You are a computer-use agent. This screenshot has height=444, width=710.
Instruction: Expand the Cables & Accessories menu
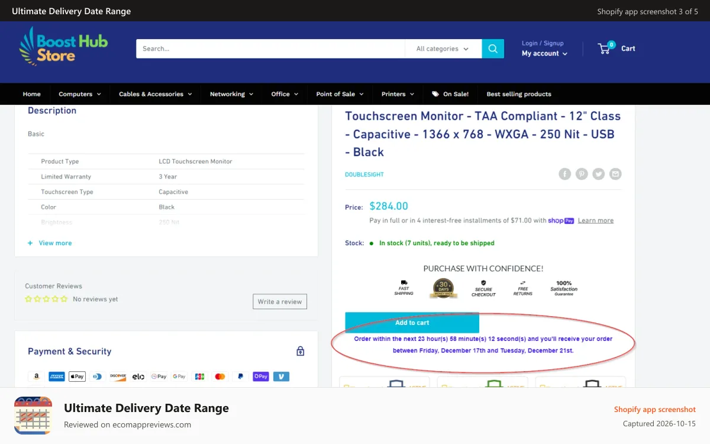click(x=155, y=94)
